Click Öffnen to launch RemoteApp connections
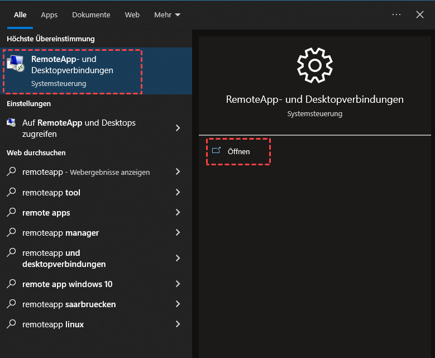Image resolution: width=435 pixels, height=358 pixels. pyautogui.click(x=238, y=151)
